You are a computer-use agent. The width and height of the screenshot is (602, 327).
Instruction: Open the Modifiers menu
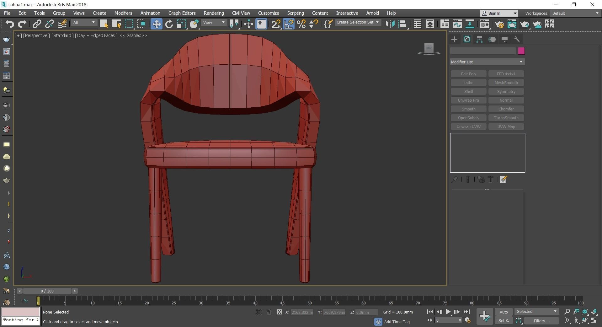click(123, 13)
